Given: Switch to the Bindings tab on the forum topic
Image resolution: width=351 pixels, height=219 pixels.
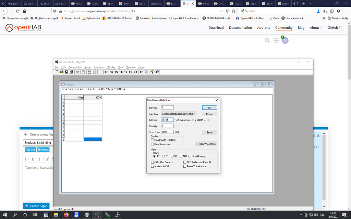Looking at the screenshot, I should point(43,149).
